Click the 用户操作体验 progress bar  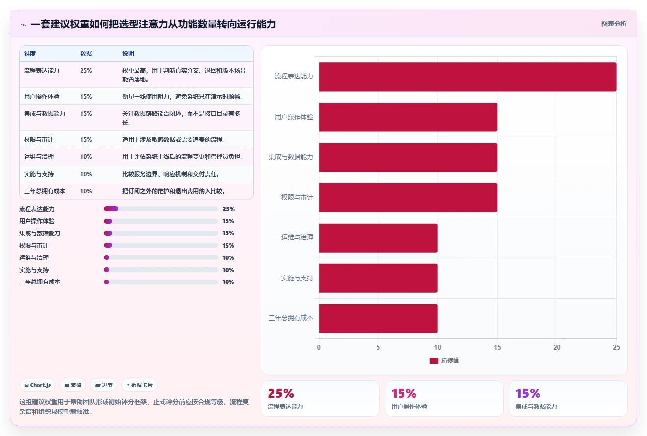click(161, 221)
